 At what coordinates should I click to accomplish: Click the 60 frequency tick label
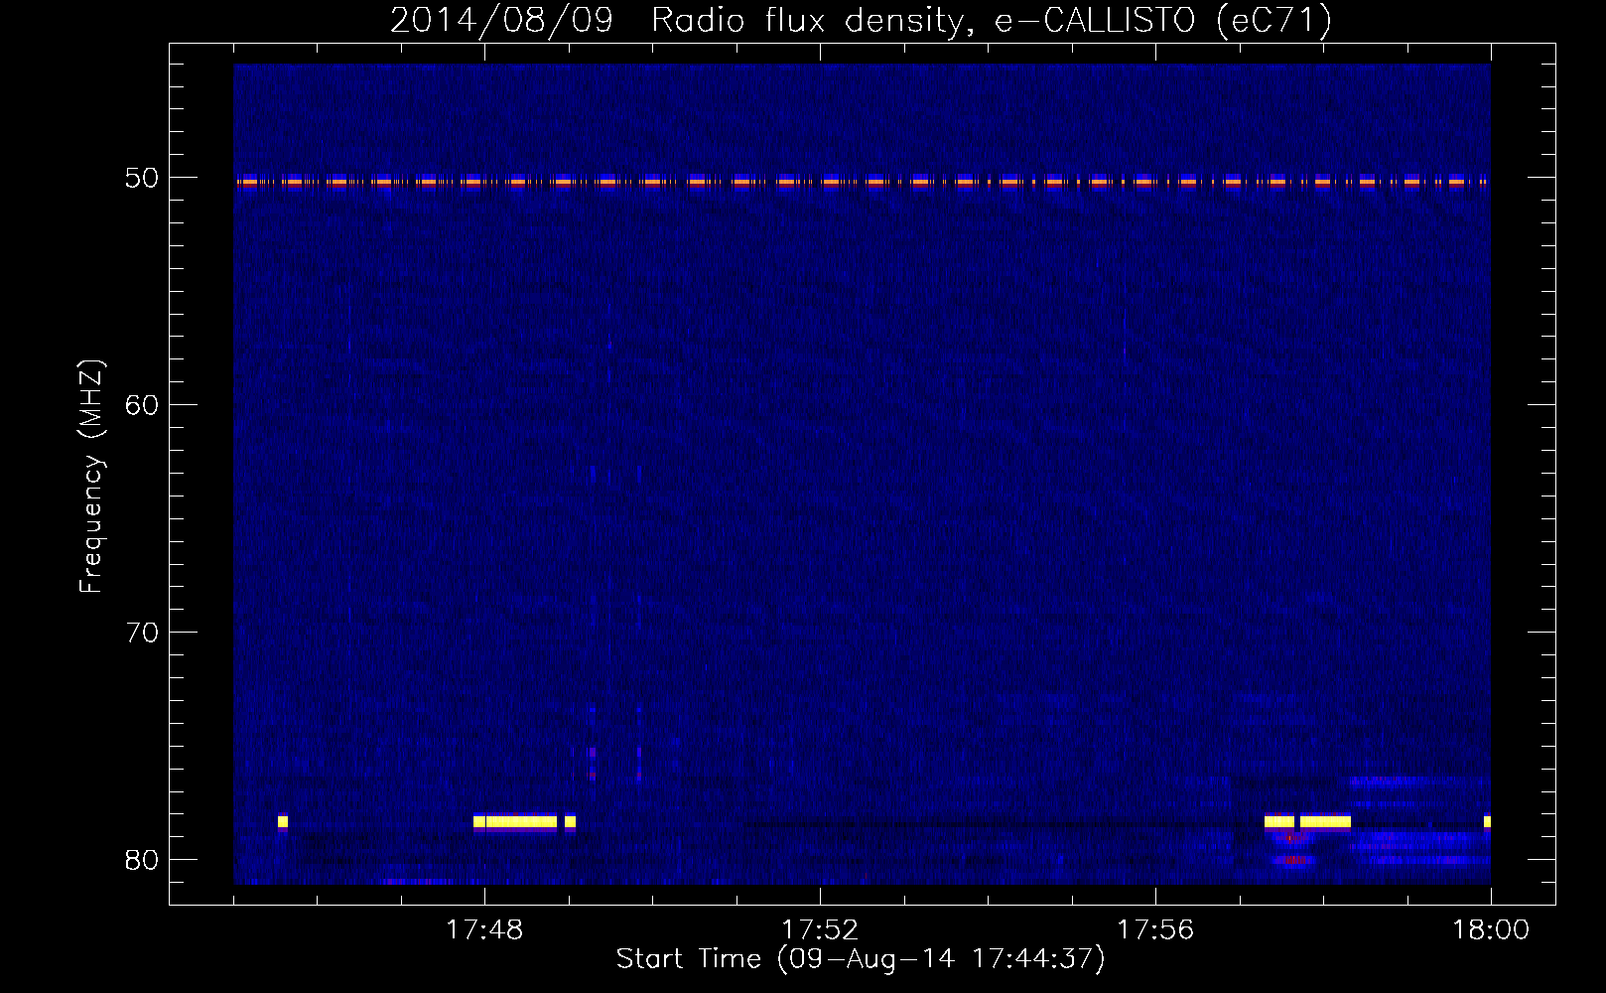pyautogui.click(x=142, y=405)
